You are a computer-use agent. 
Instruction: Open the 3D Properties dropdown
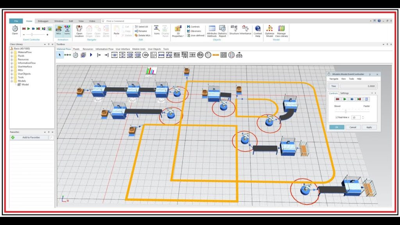click(178, 30)
